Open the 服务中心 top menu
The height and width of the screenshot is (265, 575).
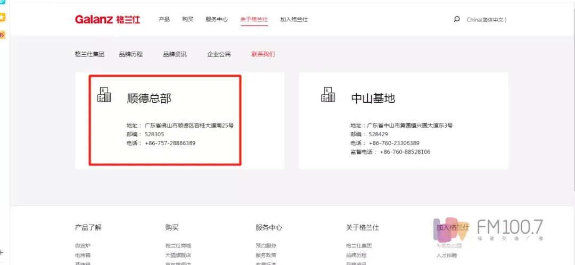coord(217,20)
